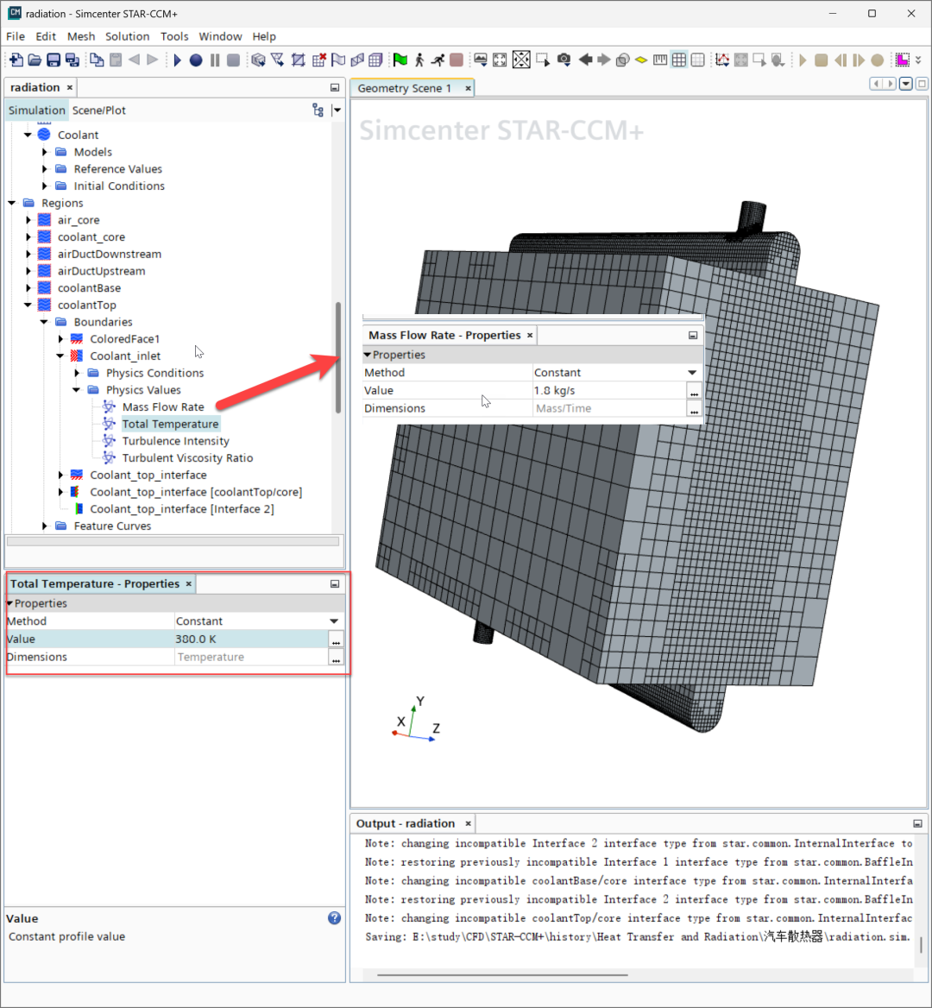Click the ruler measure icon
This screenshot has width=932, height=1008.
pyautogui.click(x=660, y=60)
